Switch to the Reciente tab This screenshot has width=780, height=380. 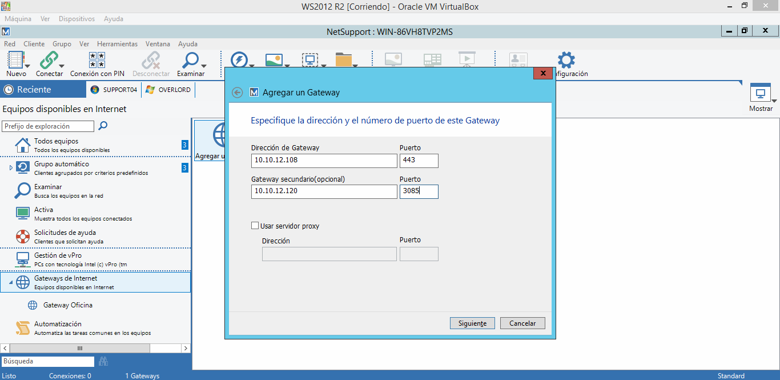43,90
